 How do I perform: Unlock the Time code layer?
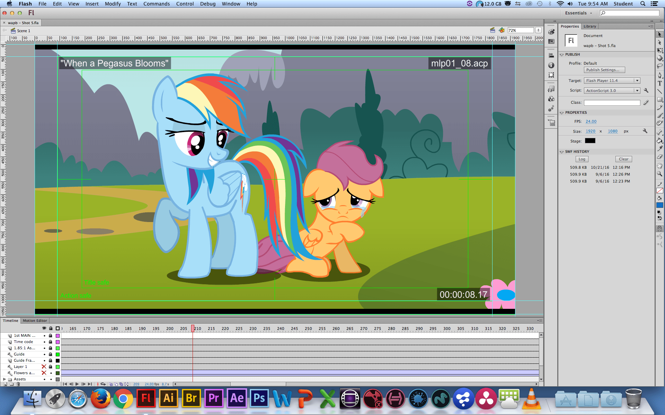click(50, 342)
